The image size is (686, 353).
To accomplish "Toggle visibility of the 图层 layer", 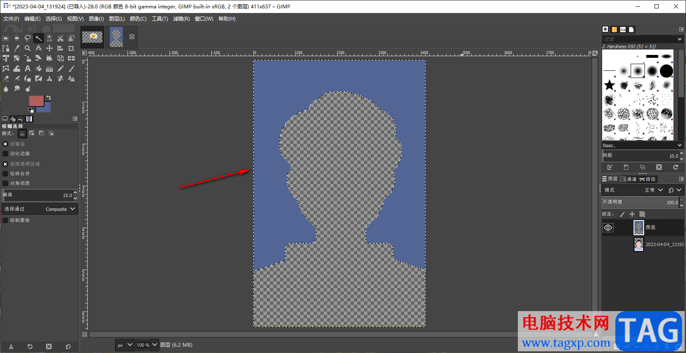I will (x=608, y=228).
